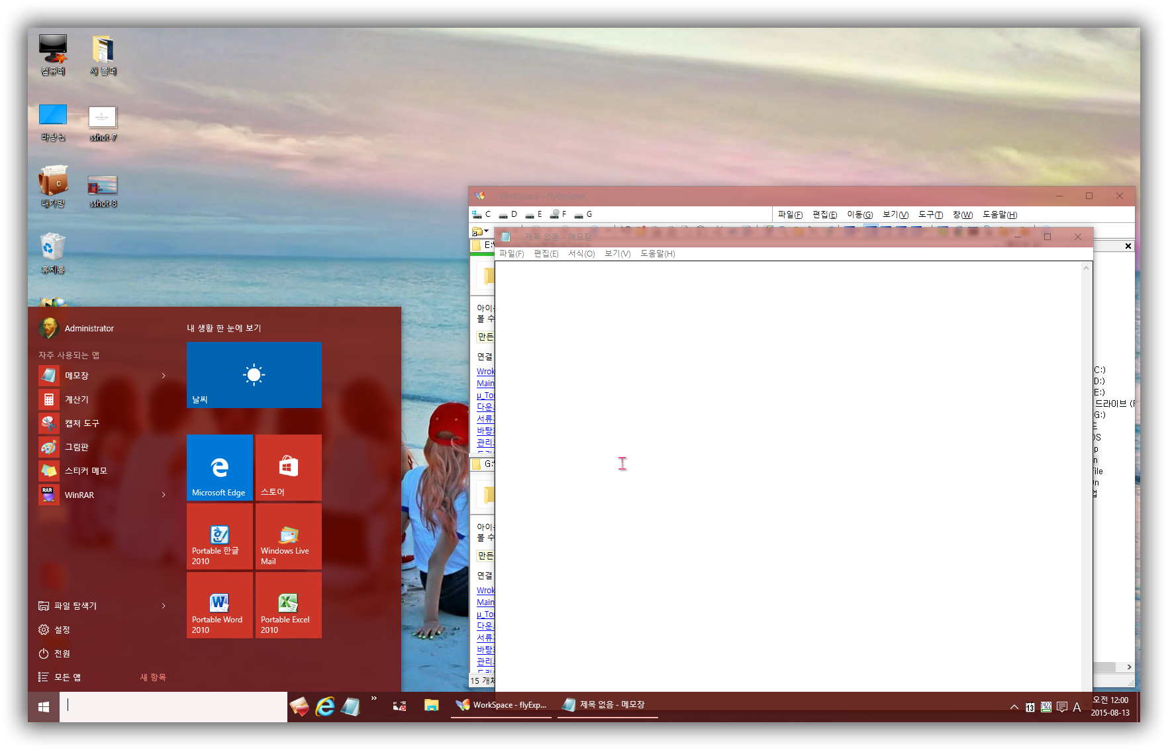Click the 전원 power option
This screenshot has width=1168, height=750.
pos(54,653)
